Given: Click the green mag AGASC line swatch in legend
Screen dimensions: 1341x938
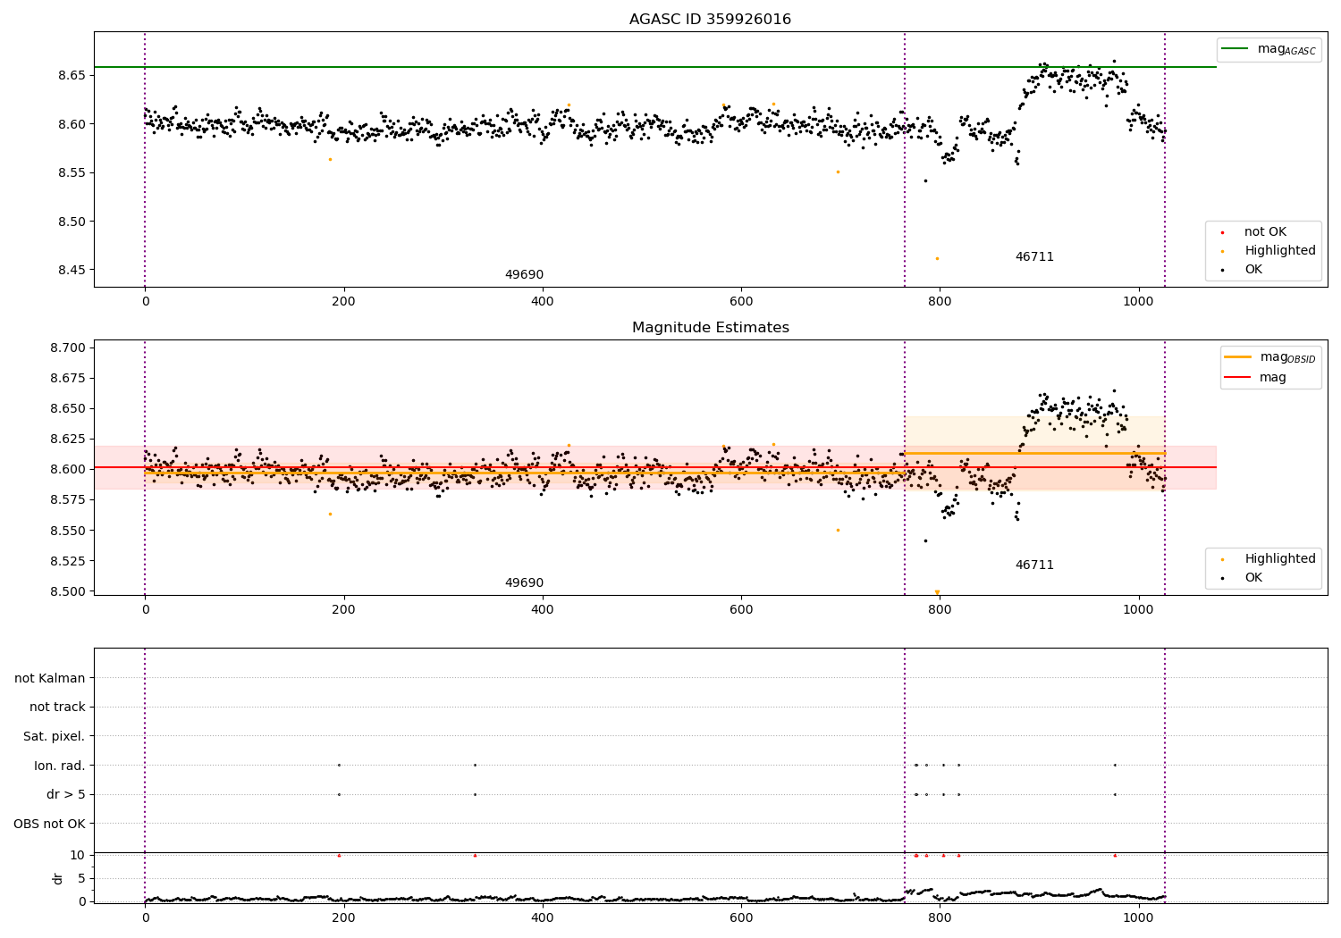Looking at the screenshot, I should tap(1235, 49).
